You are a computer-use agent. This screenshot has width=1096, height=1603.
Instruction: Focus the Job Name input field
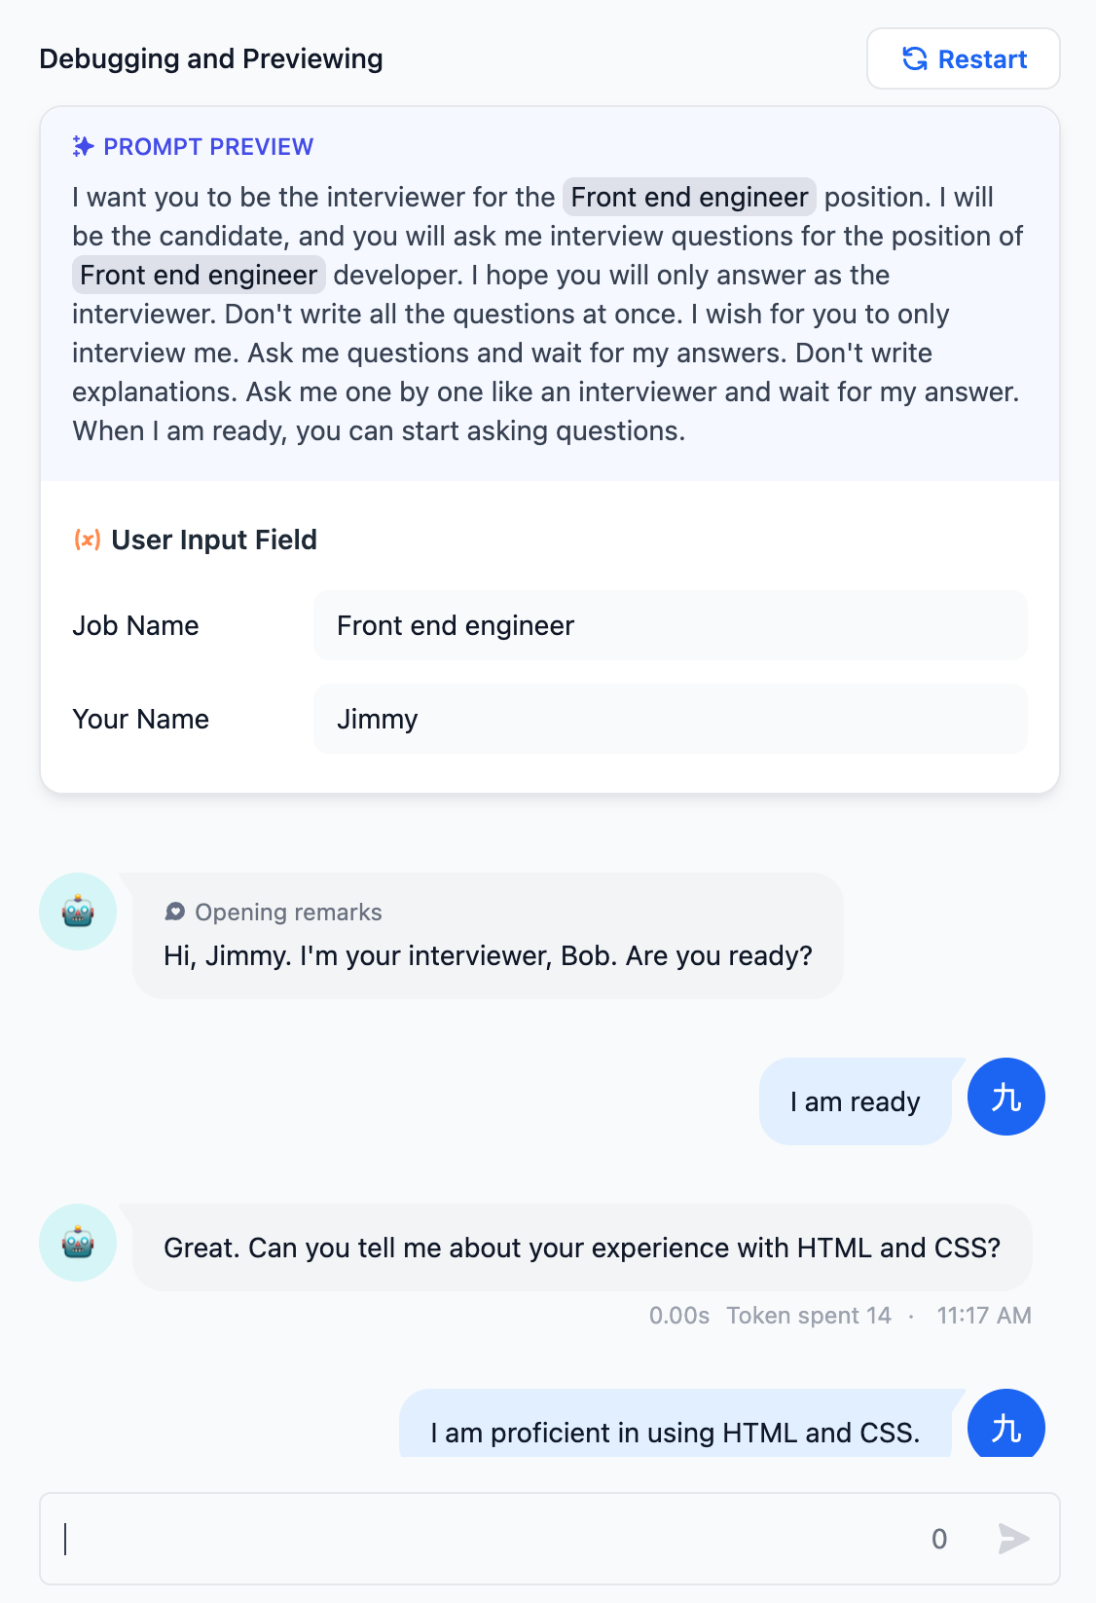(670, 625)
